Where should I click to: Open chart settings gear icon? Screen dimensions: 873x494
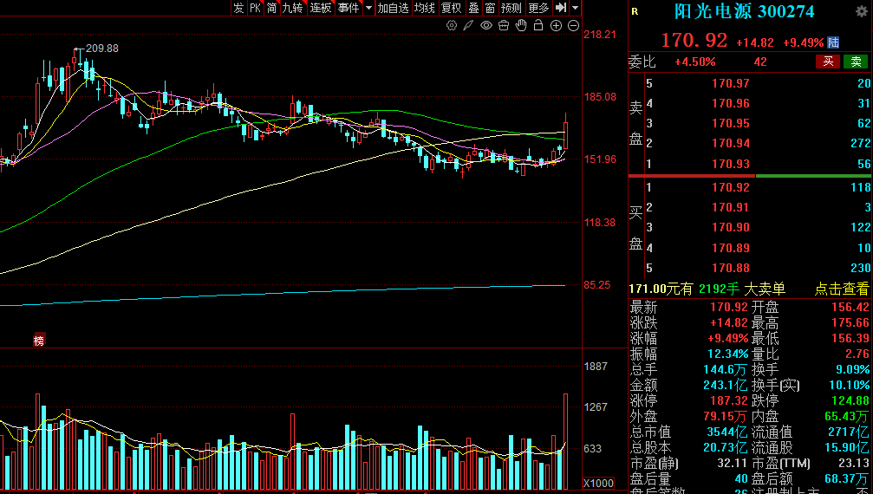coord(452,26)
